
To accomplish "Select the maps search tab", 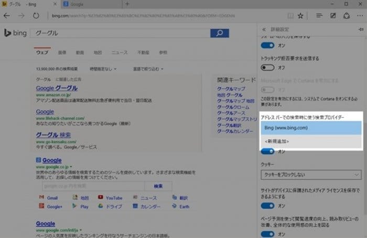I will point(98,53).
